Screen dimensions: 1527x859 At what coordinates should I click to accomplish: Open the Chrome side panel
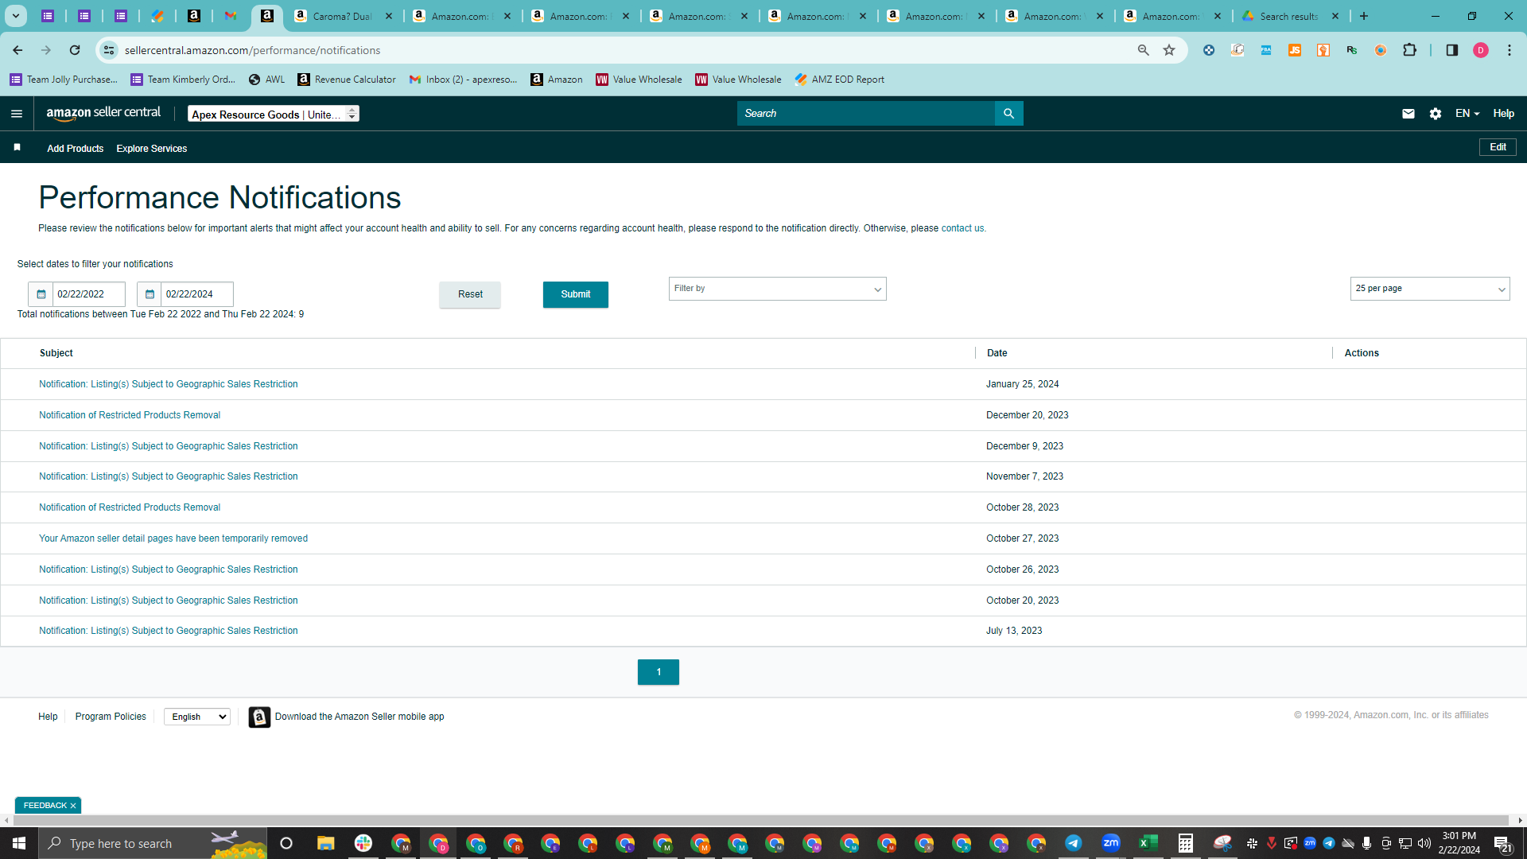coord(1451,50)
